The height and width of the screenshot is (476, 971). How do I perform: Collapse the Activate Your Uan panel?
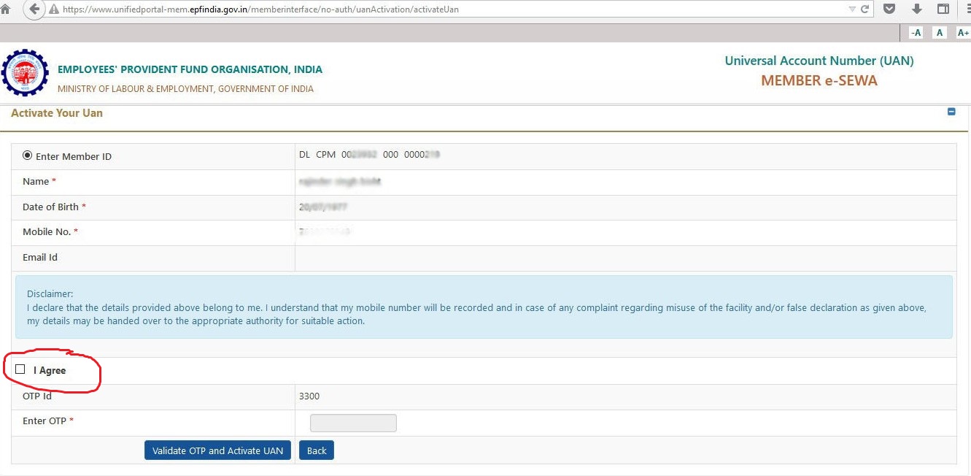coord(951,112)
